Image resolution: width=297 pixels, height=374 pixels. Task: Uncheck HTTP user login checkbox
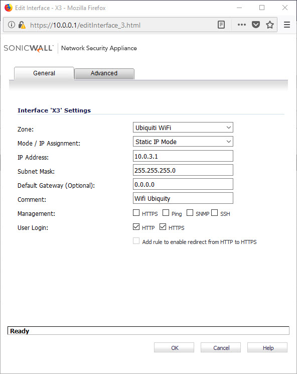coord(136,226)
